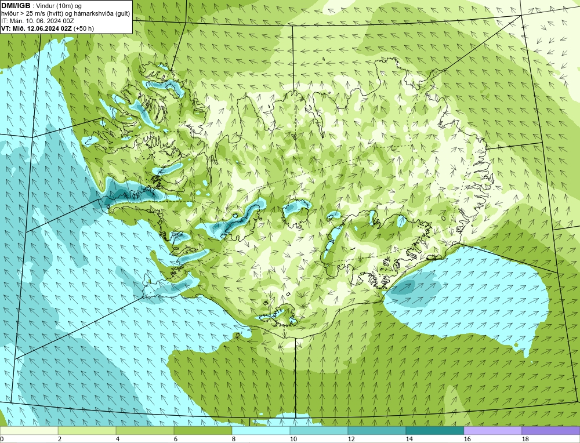Click the 2–4 m/s light green legend swatch
The height and width of the screenshot is (443, 580).
tap(87, 430)
